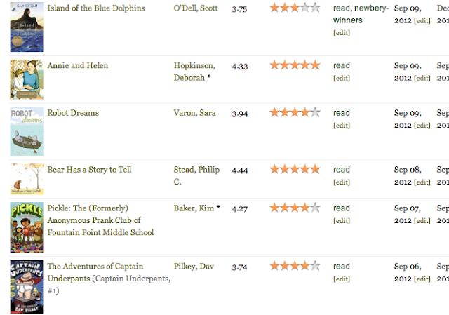Open the Adventures of Captain Underpants title link
This screenshot has height=315, width=449.
point(109,279)
